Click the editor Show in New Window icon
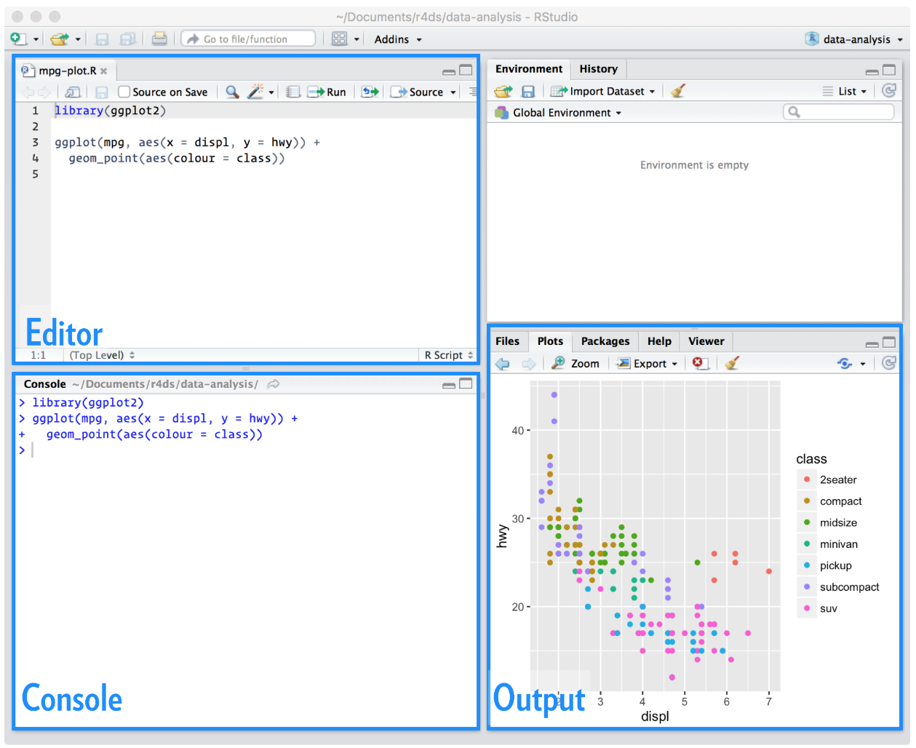Screen dimensions: 916x748 [73, 92]
